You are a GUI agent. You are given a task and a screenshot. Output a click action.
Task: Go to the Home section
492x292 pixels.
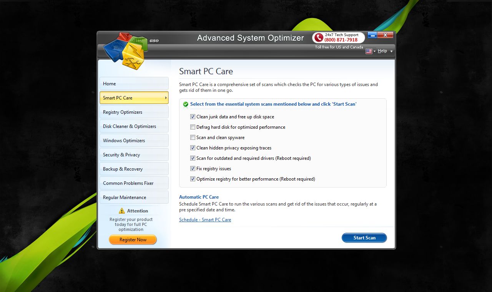coord(134,83)
